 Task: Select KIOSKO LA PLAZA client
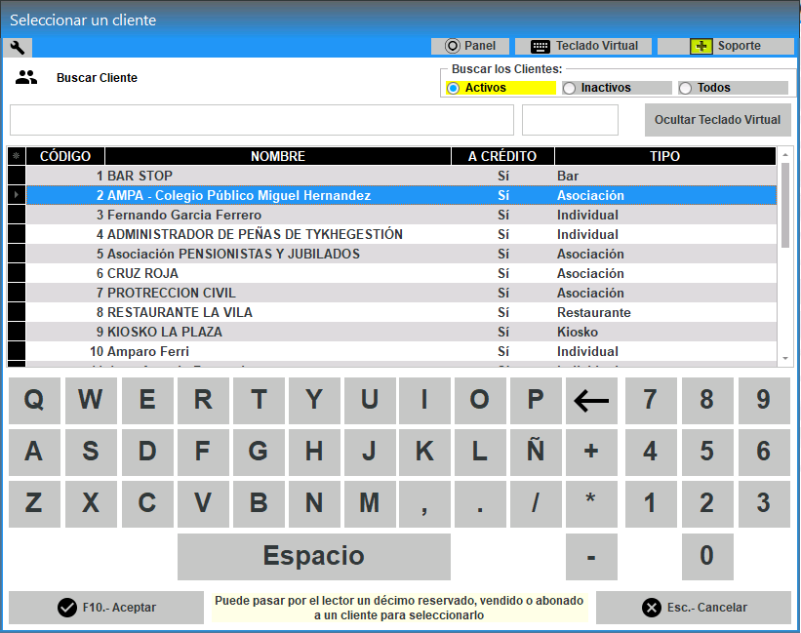(401, 332)
